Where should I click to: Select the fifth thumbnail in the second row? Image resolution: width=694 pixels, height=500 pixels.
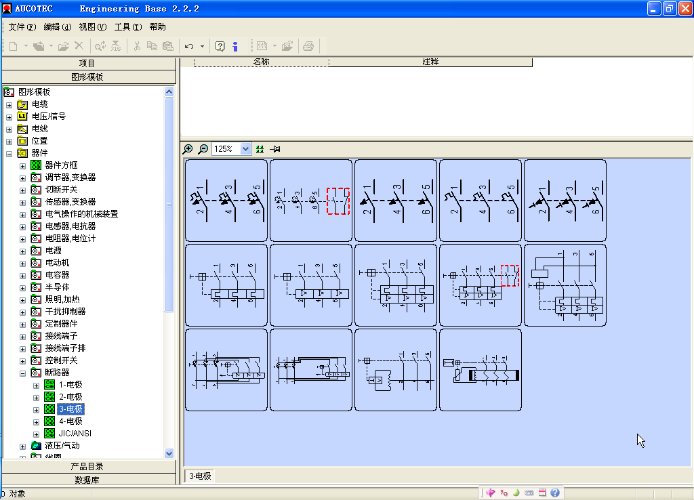(x=565, y=285)
